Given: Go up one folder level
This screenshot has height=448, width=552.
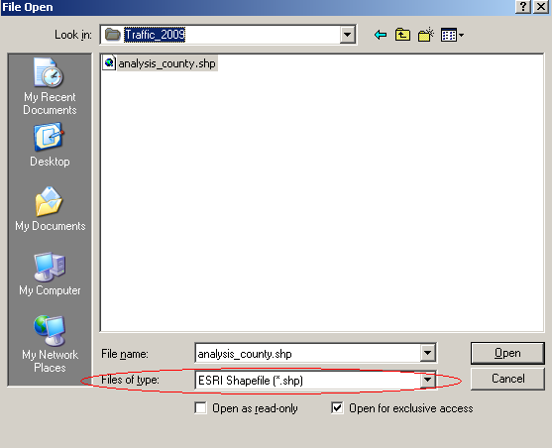Looking at the screenshot, I should click(x=402, y=35).
